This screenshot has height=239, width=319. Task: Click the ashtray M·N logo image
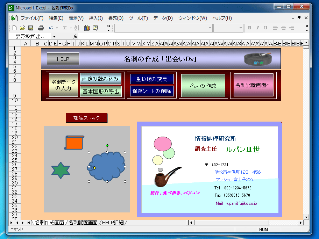coord(258,59)
